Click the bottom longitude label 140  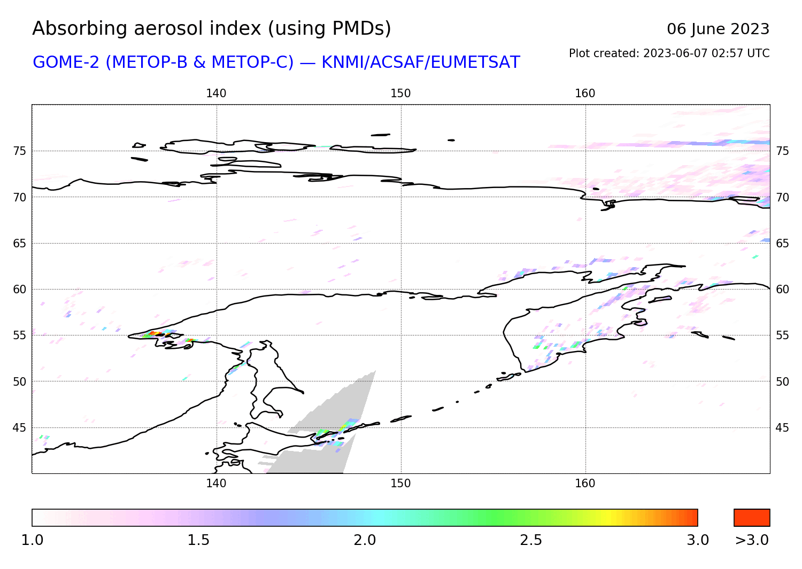[216, 484]
